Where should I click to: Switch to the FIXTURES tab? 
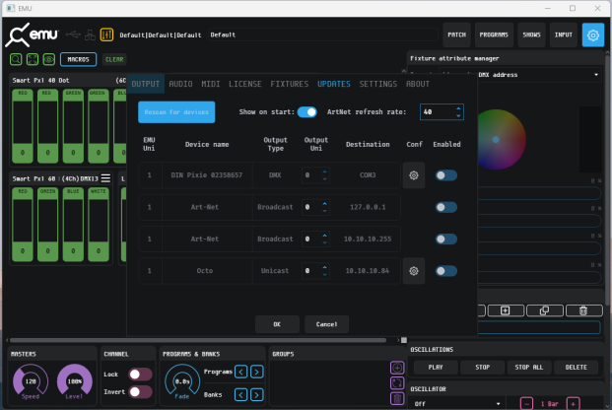click(290, 84)
